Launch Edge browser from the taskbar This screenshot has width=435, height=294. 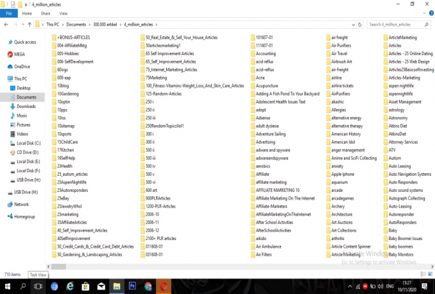[x=69, y=286]
